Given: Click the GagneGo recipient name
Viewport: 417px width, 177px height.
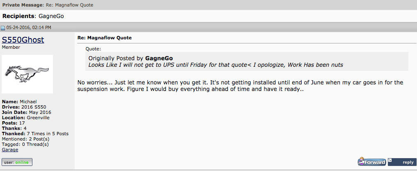Looking at the screenshot, I should coord(51,16).
